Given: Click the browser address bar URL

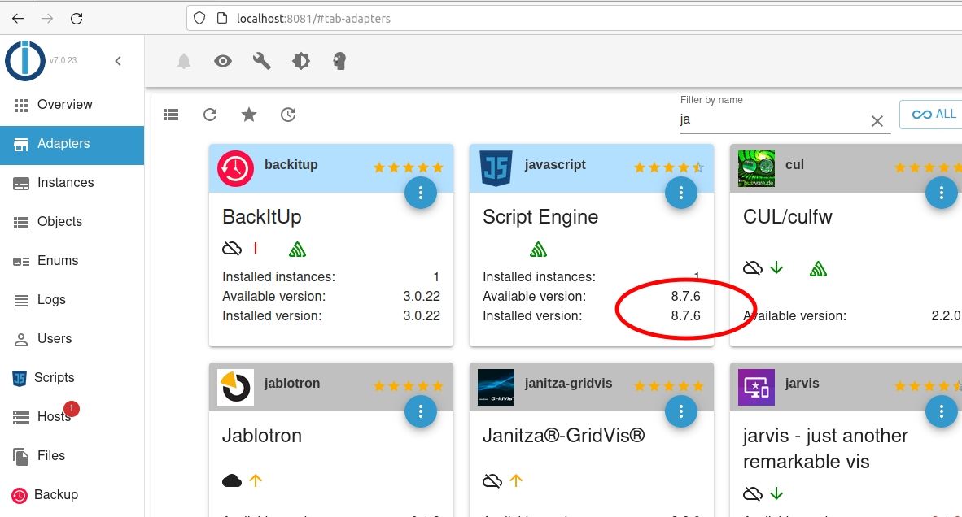Looking at the screenshot, I should tap(313, 19).
